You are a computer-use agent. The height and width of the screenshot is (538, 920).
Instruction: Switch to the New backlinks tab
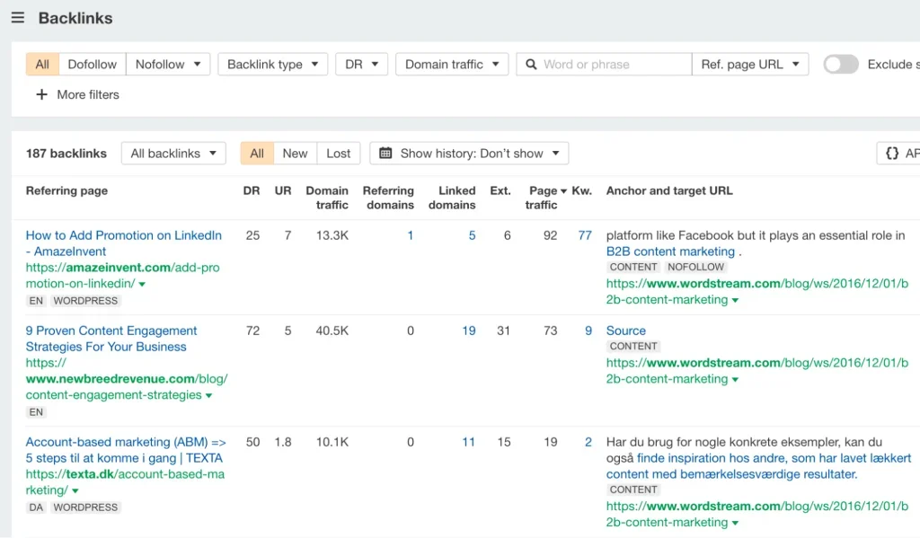[295, 153]
